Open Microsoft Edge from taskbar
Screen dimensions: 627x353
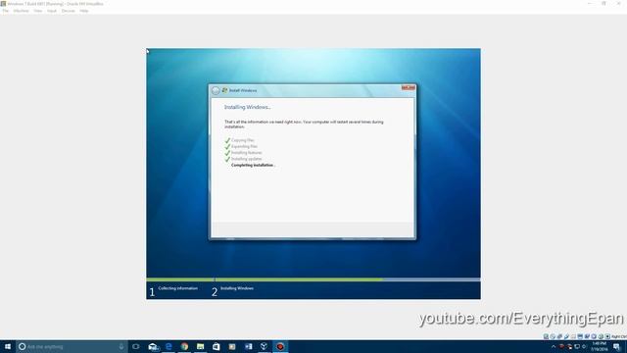point(169,346)
